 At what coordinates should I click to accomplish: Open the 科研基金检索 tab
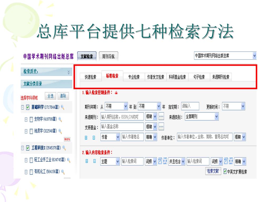tap(177, 77)
